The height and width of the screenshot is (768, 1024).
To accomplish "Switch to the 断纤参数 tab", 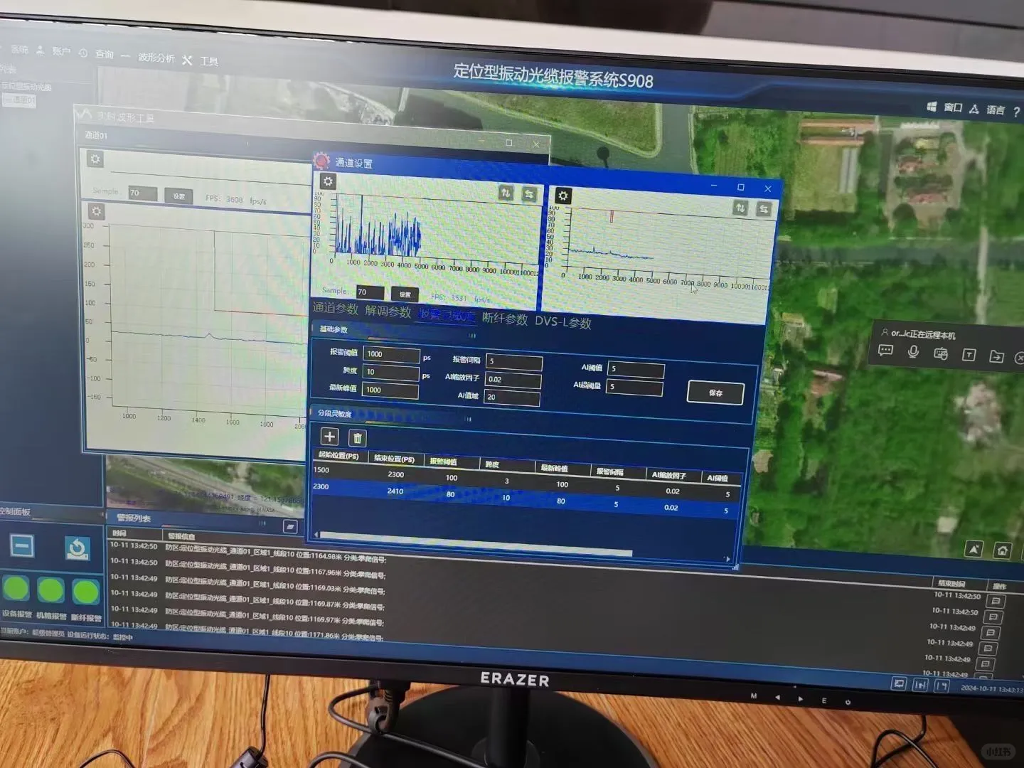I will pos(505,319).
